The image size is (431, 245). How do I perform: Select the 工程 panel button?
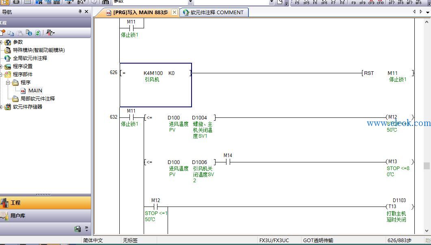(x=45, y=203)
